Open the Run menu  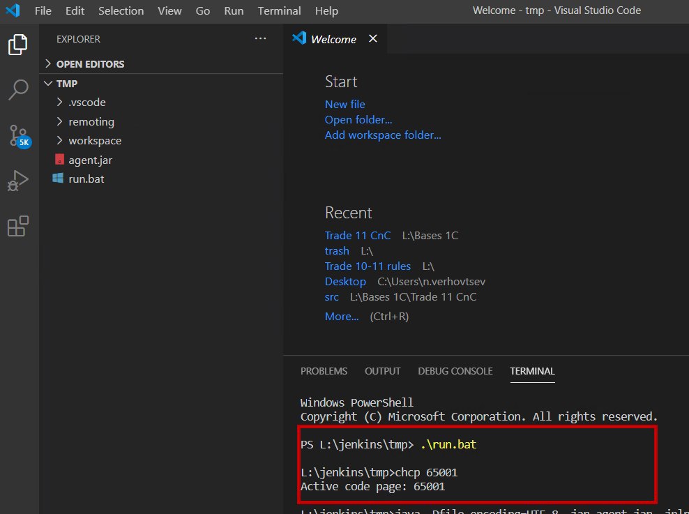[234, 10]
